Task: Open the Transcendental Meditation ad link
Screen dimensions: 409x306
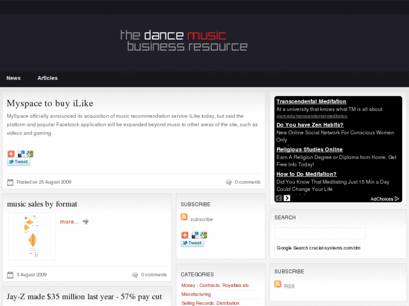Action: (311, 102)
